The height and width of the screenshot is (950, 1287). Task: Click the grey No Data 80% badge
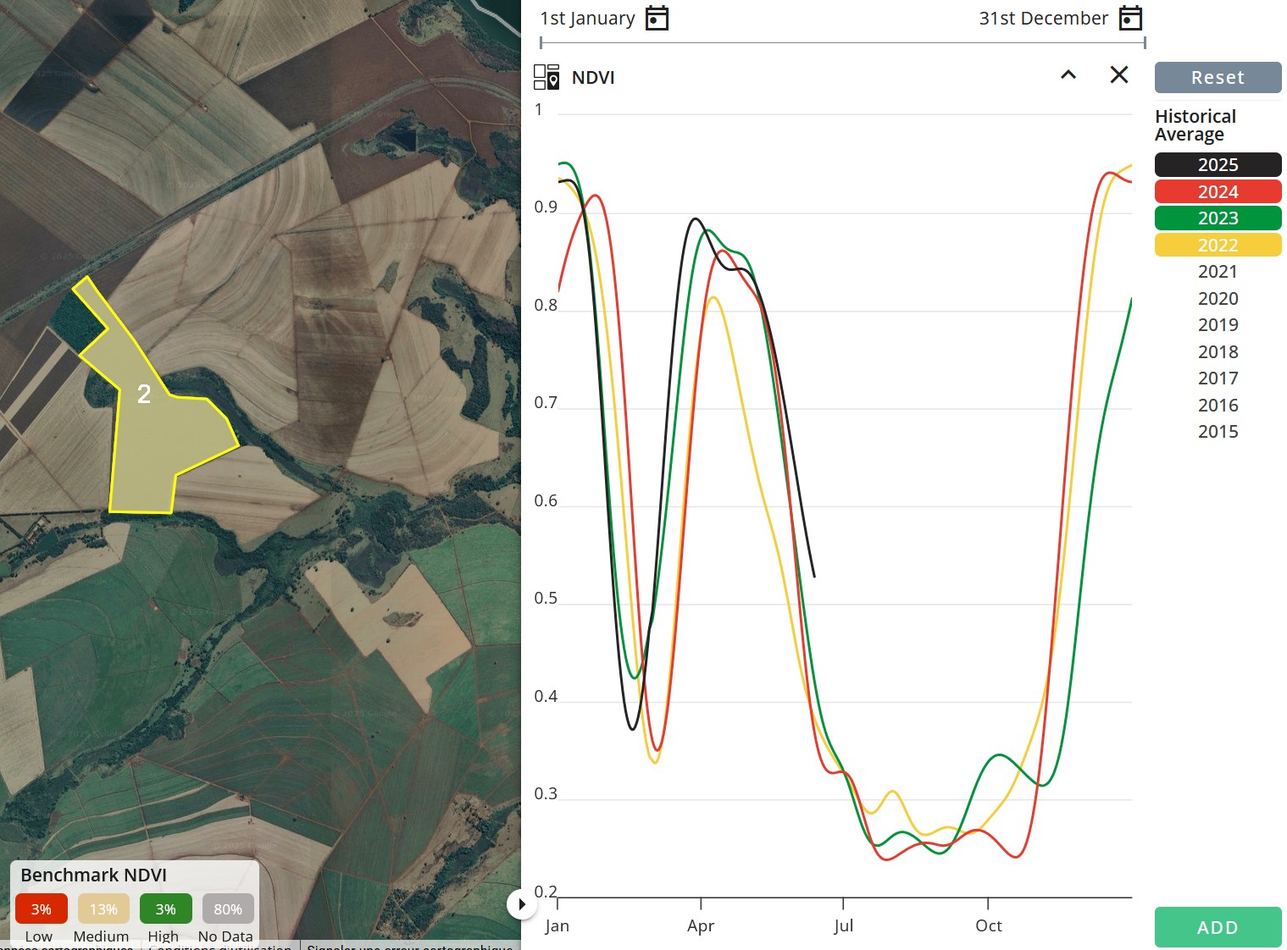(227, 909)
